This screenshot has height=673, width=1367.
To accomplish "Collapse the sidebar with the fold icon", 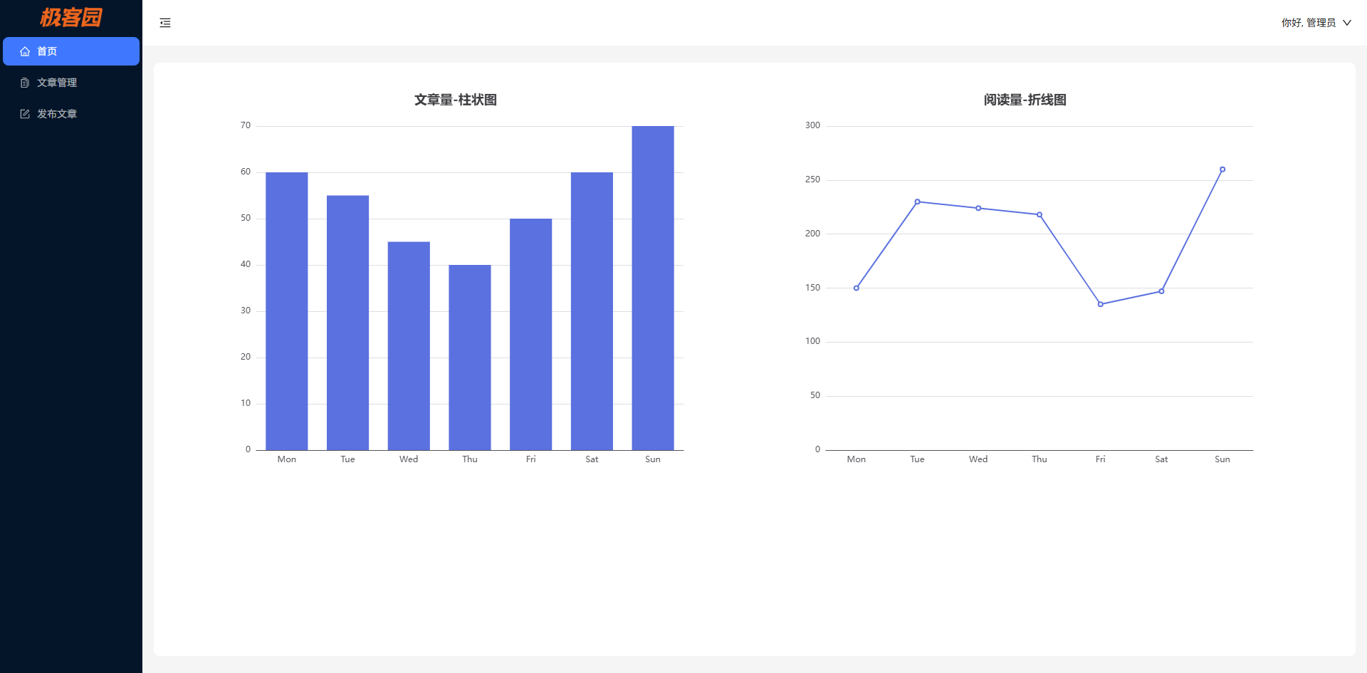I will pos(165,23).
